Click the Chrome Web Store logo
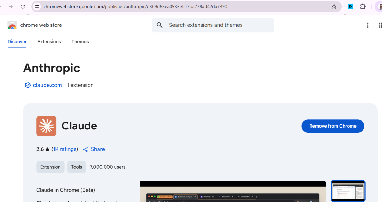The width and height of the screenshot is (382, 202). (x=12, y=25)
